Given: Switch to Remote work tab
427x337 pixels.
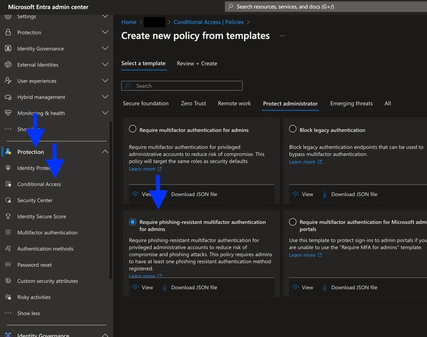Looking at the screenshot, I should point(234,103).
